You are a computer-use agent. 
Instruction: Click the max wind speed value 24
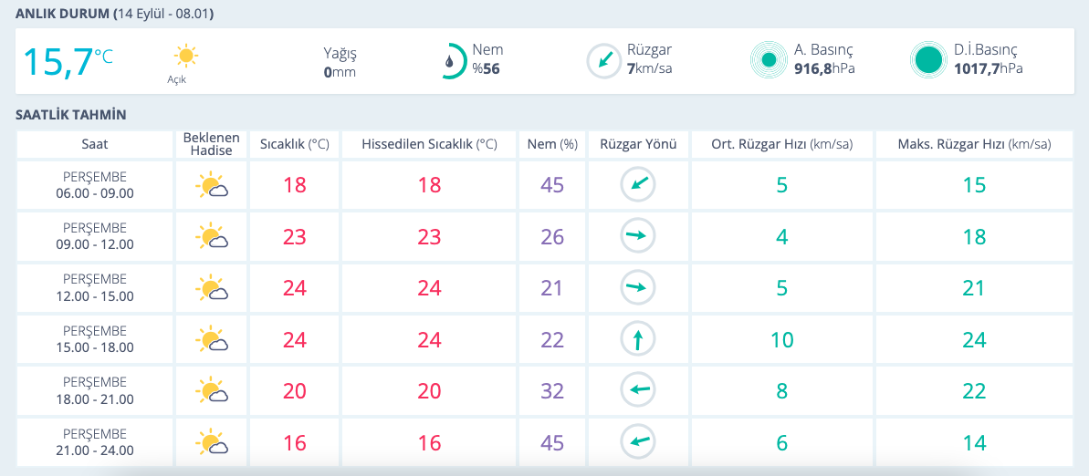point(974,340)
